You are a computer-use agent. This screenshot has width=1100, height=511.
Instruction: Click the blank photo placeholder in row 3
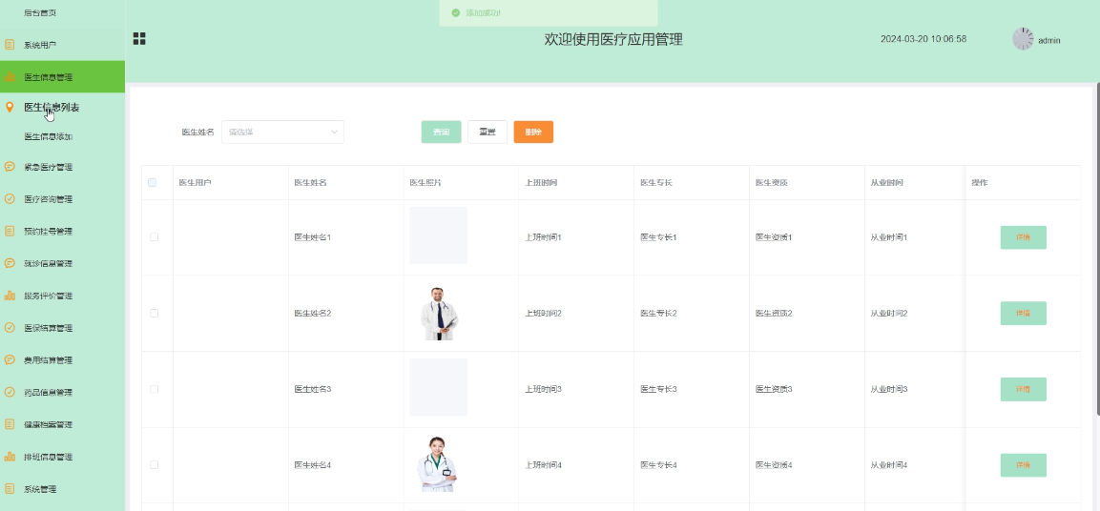[439, 387]
